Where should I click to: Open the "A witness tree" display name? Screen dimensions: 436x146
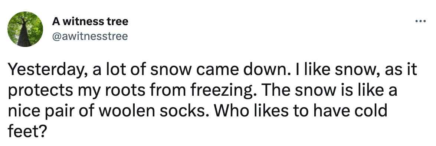click(x=90, y=21)
